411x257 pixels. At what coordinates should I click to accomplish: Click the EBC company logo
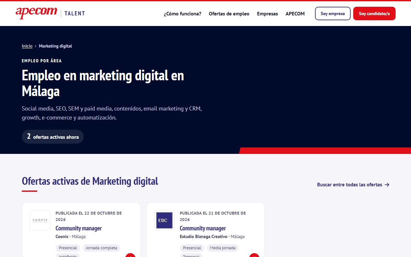coord(164,220)
